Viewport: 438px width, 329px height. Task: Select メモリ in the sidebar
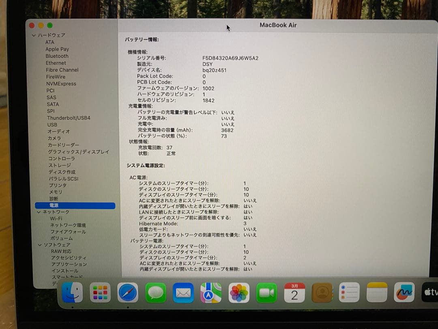[56, 192]
